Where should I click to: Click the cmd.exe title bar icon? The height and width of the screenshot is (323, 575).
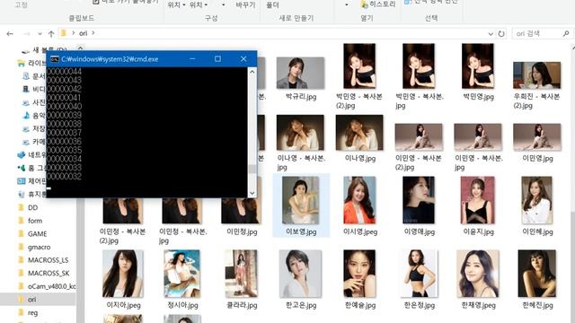pyautogui.click(x=54, y=59)
